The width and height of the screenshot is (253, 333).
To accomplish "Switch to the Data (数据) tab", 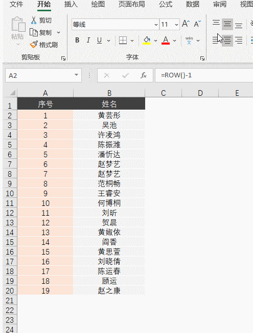I will tap(192, 4).
